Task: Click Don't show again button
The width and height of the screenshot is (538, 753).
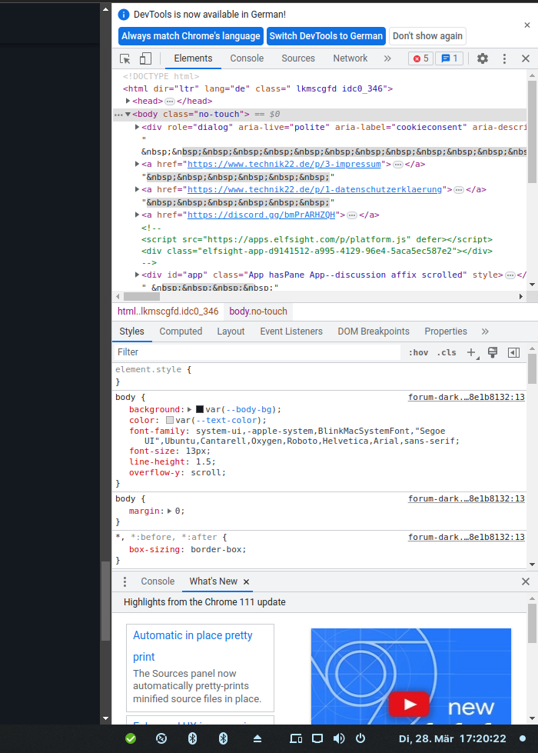Action: click(x=427, y=36)
